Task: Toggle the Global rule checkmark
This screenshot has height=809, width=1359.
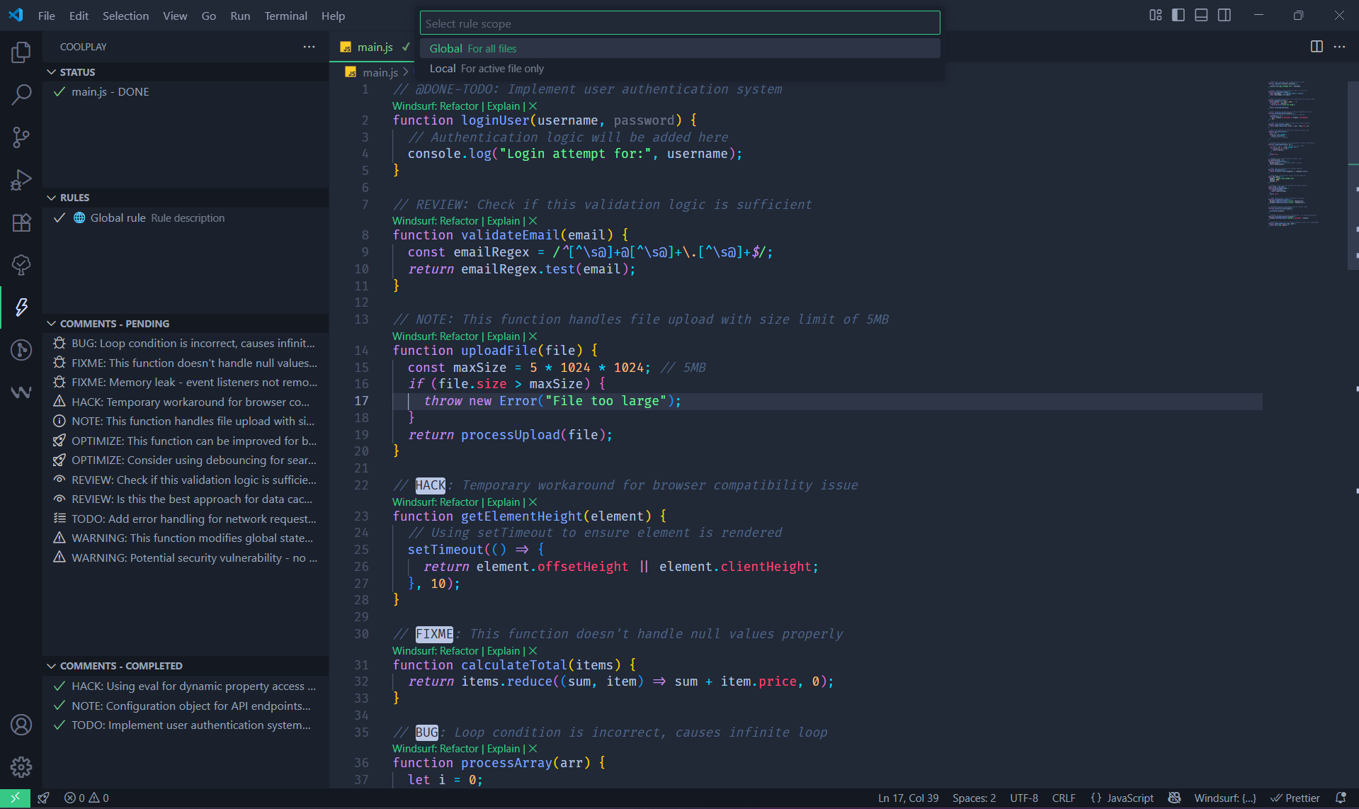Action: pyautogui.click(x=59, y=218)
